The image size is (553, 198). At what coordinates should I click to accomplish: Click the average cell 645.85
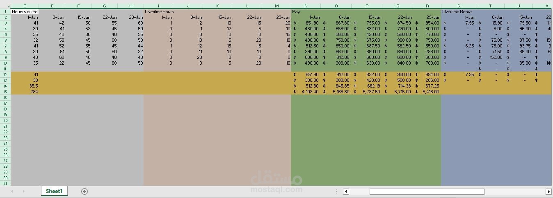click(336, 86)
